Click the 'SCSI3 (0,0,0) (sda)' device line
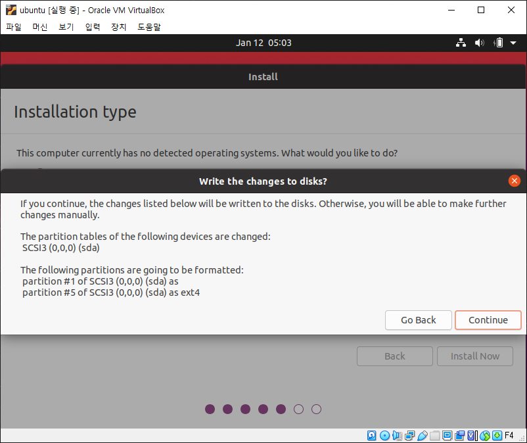527x443 pixels. pyautogui.click(x=61, y=248)
